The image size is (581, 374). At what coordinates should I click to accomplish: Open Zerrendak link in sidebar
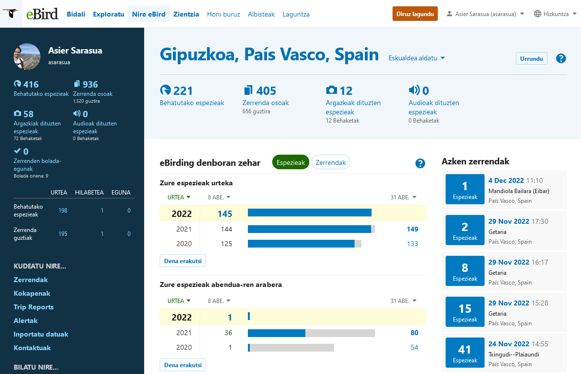pyautogui.click(x=31, y=280)
